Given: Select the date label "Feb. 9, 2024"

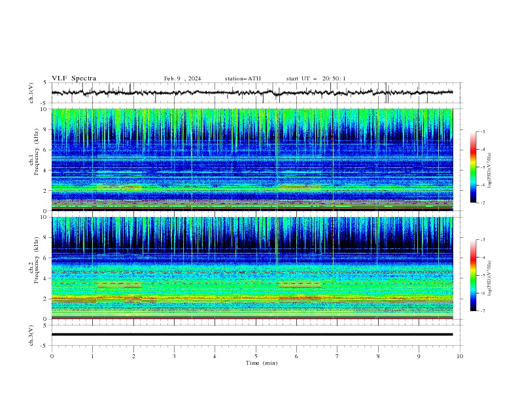Looking at the screenshot, I should click(182, 78).
